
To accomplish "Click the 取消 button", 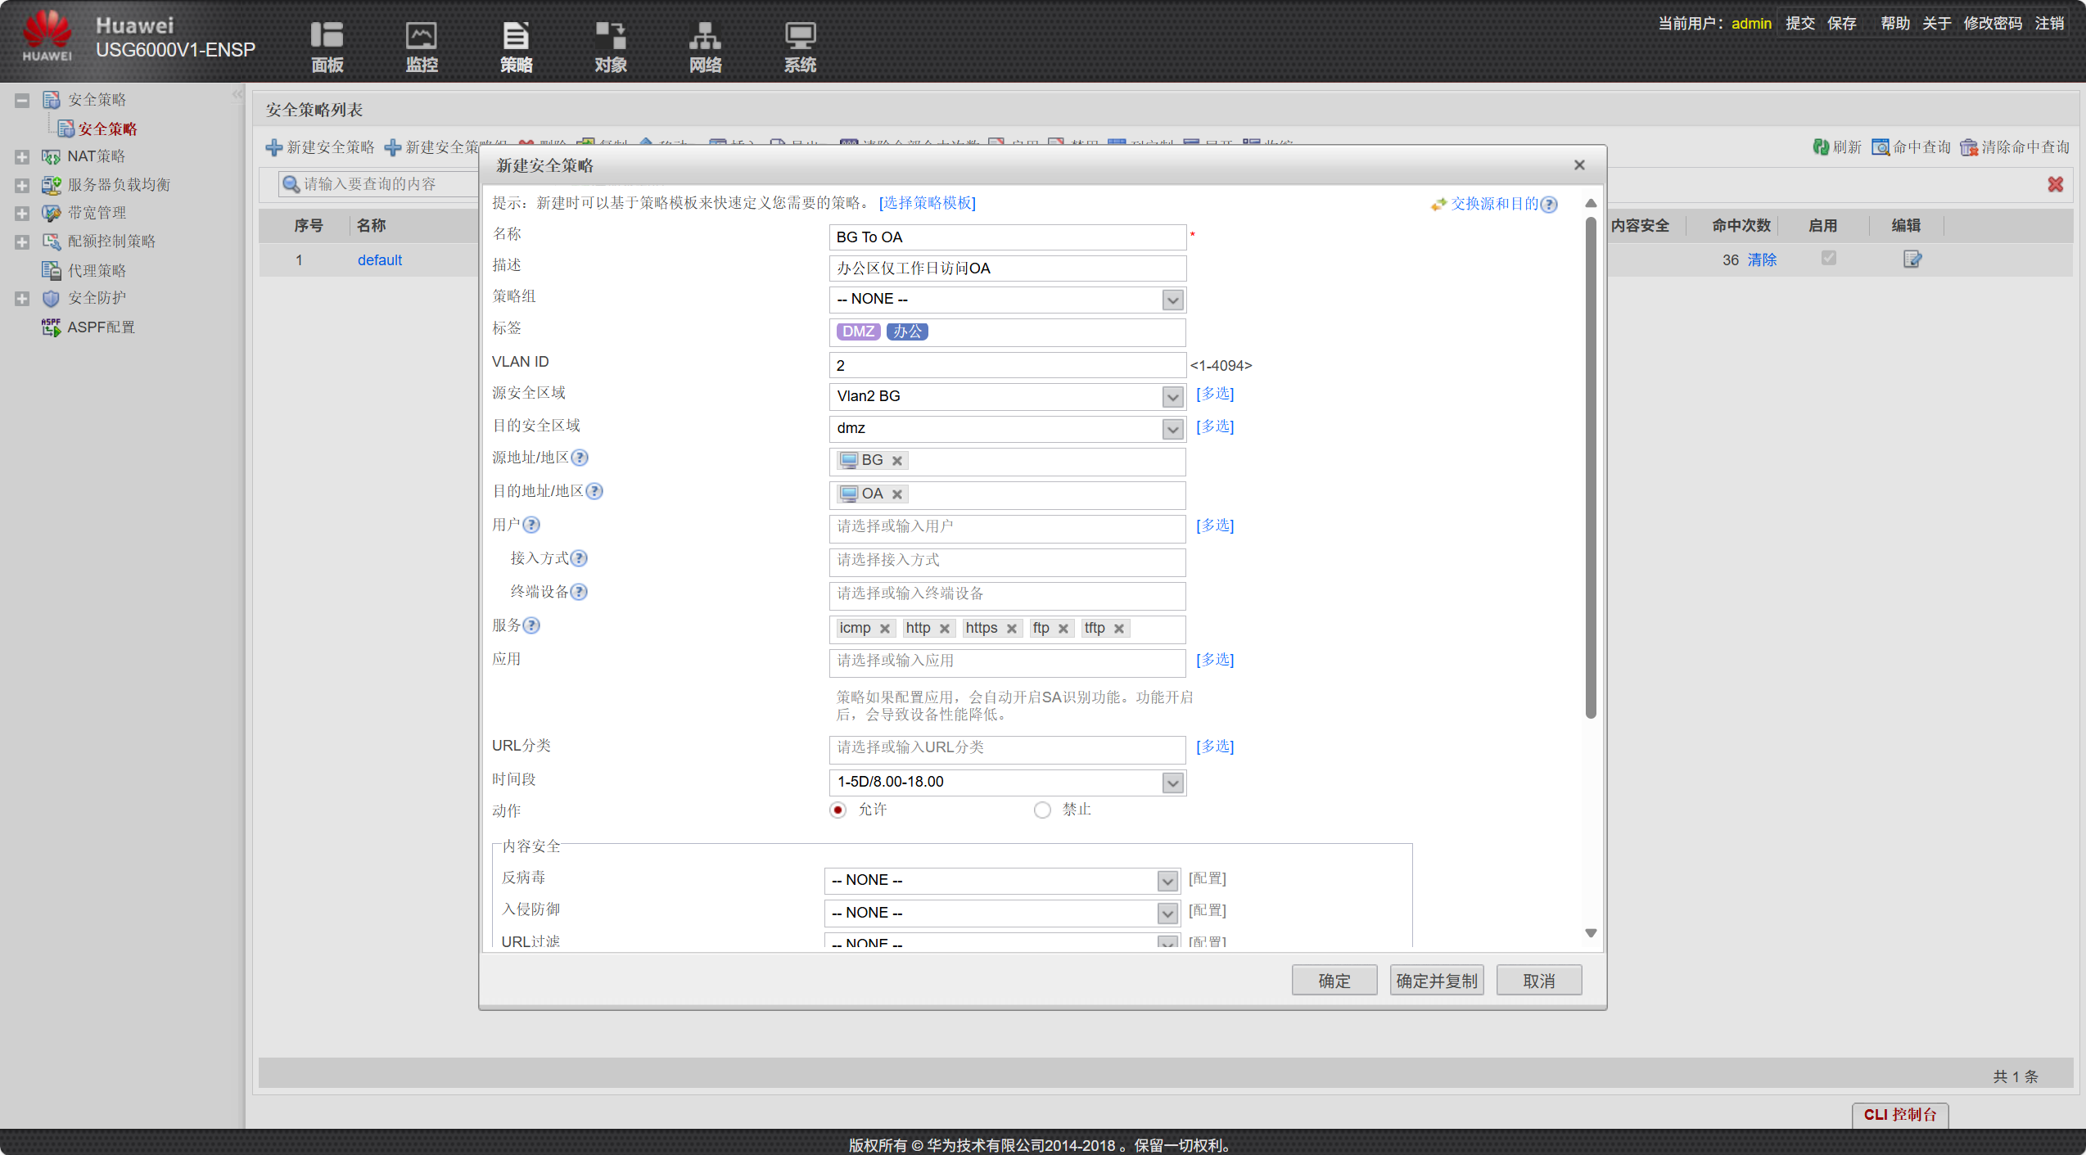I will 1539,981.
